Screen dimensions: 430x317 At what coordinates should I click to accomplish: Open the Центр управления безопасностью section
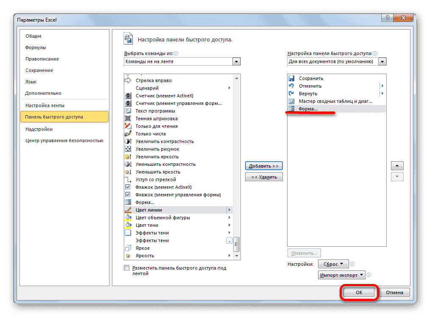click(64, 141)
